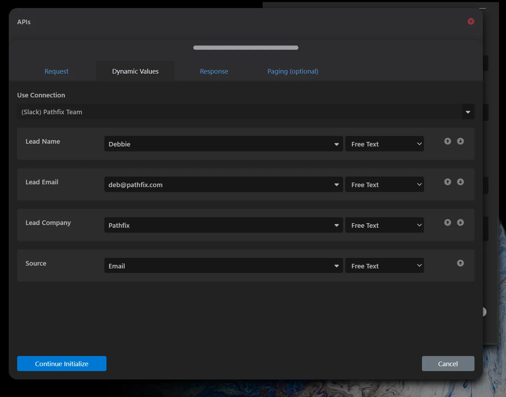
Task: Click the Use Connection heading
Action: click(41, 95)
